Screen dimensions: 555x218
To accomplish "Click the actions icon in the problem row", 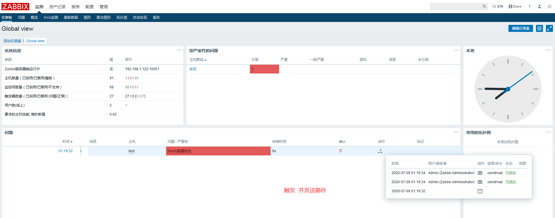I will [x=380, y=151].
